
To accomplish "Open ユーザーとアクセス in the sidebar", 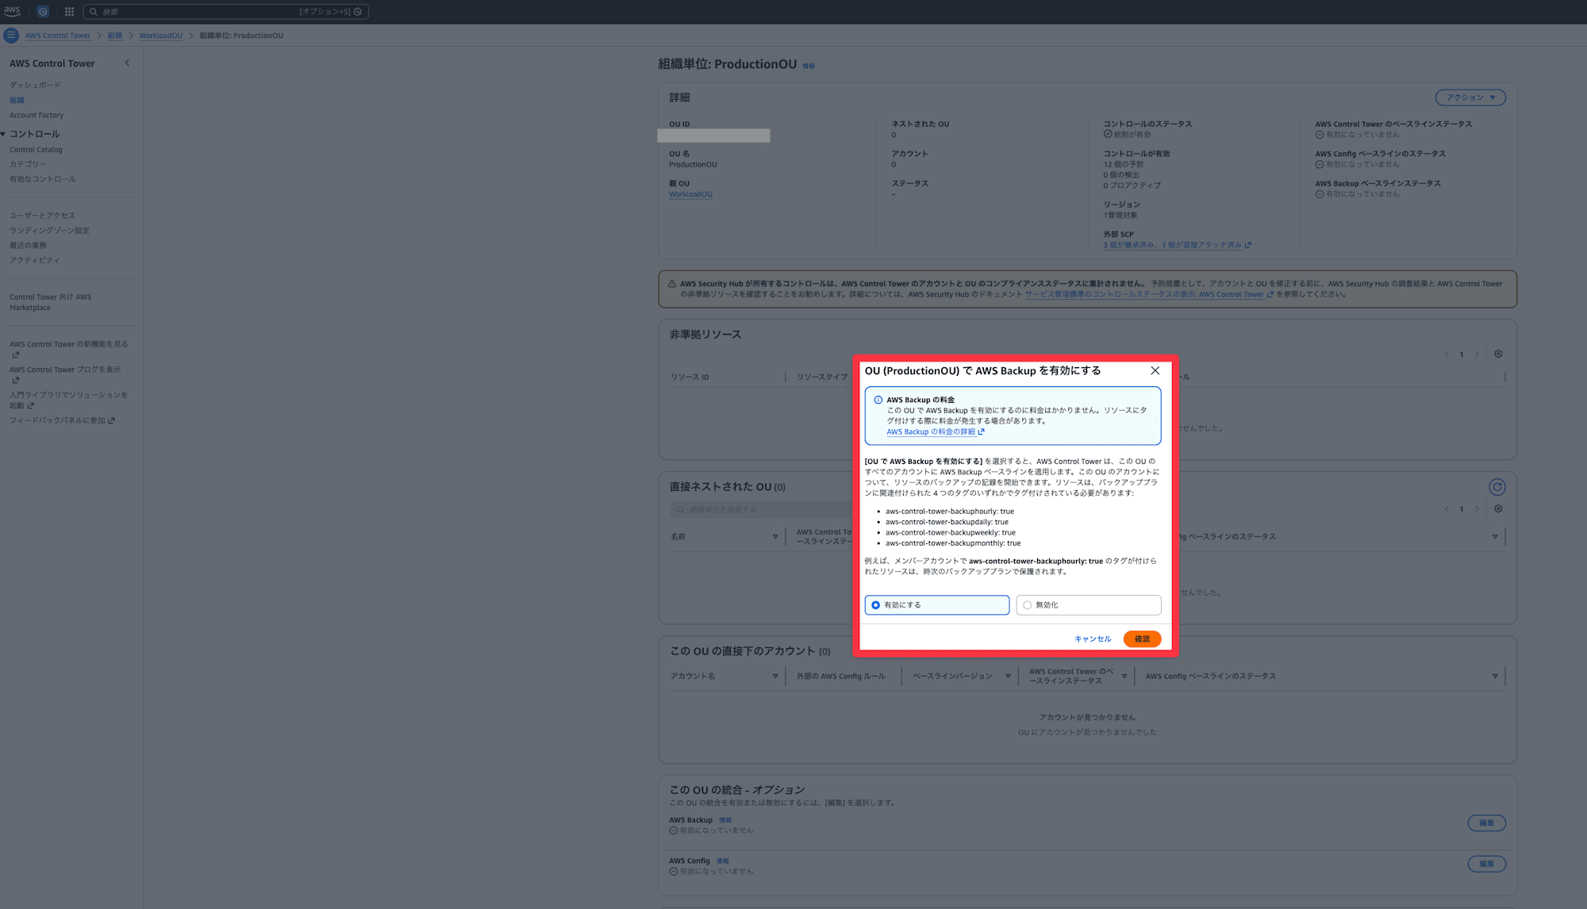I will 42,216.
